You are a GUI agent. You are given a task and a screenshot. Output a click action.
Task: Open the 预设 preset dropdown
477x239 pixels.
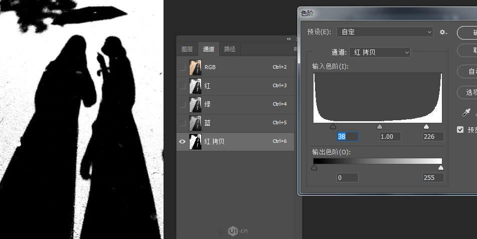(385, 32)
